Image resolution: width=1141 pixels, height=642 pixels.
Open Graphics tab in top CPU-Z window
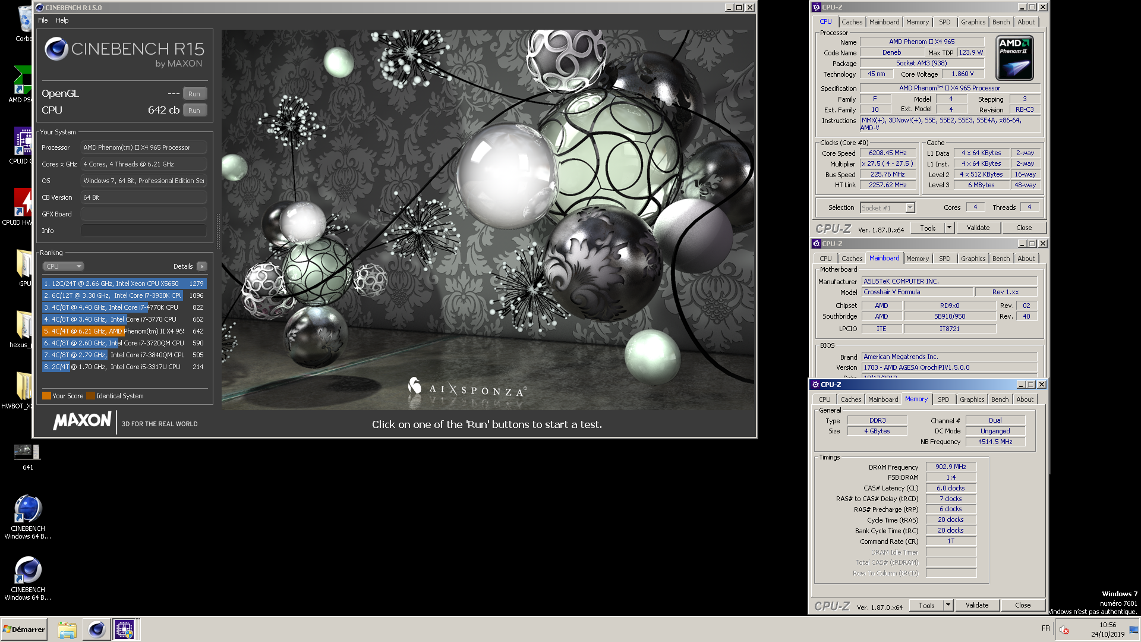pos(973,22)
